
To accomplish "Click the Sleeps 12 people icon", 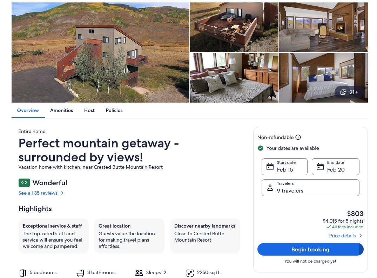I will [139, 273].
